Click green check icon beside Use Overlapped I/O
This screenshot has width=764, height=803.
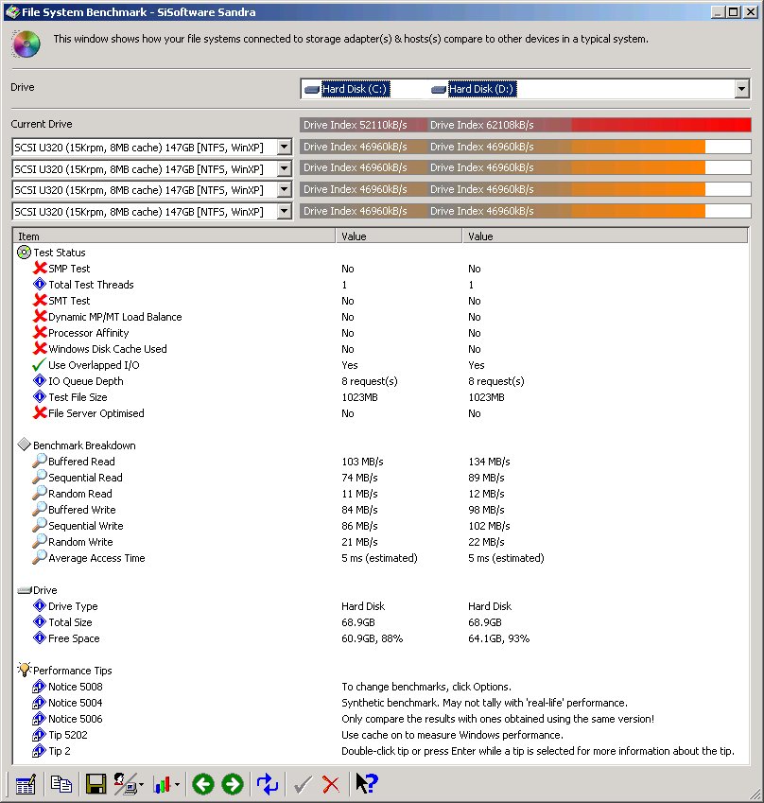point(39,365)
